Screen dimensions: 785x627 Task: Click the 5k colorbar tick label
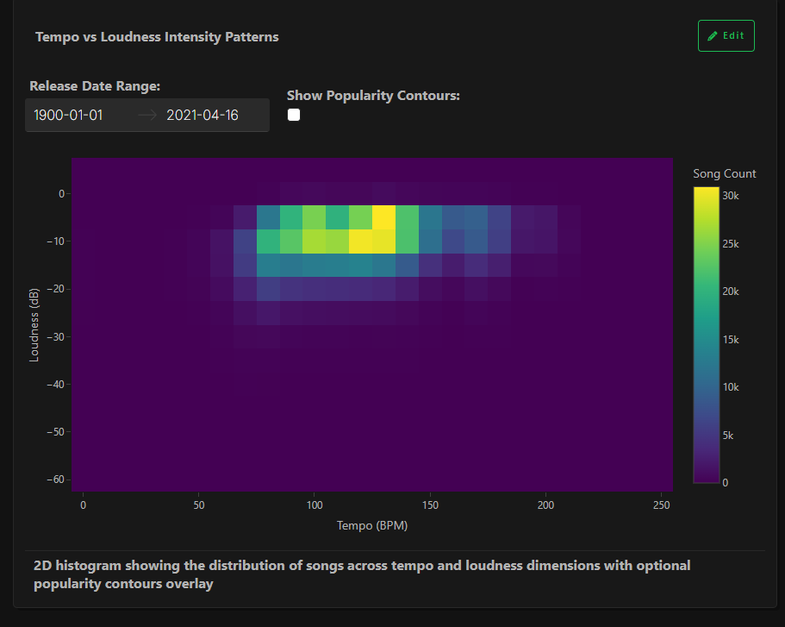pyautogui.click(x=728, y=436)
